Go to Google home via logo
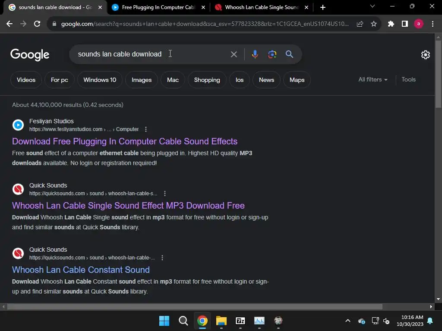 pos(30,55)
